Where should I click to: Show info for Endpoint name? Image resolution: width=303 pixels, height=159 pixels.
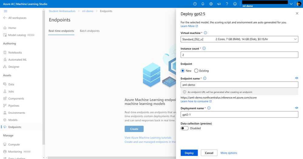click(x=205, y=78)
